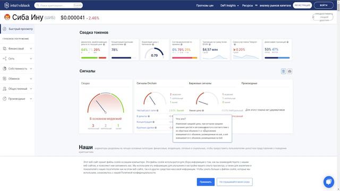Click the Собственность sidebar icon
Viewport: 340px width, 191px height.
click(x=5, y=68)
